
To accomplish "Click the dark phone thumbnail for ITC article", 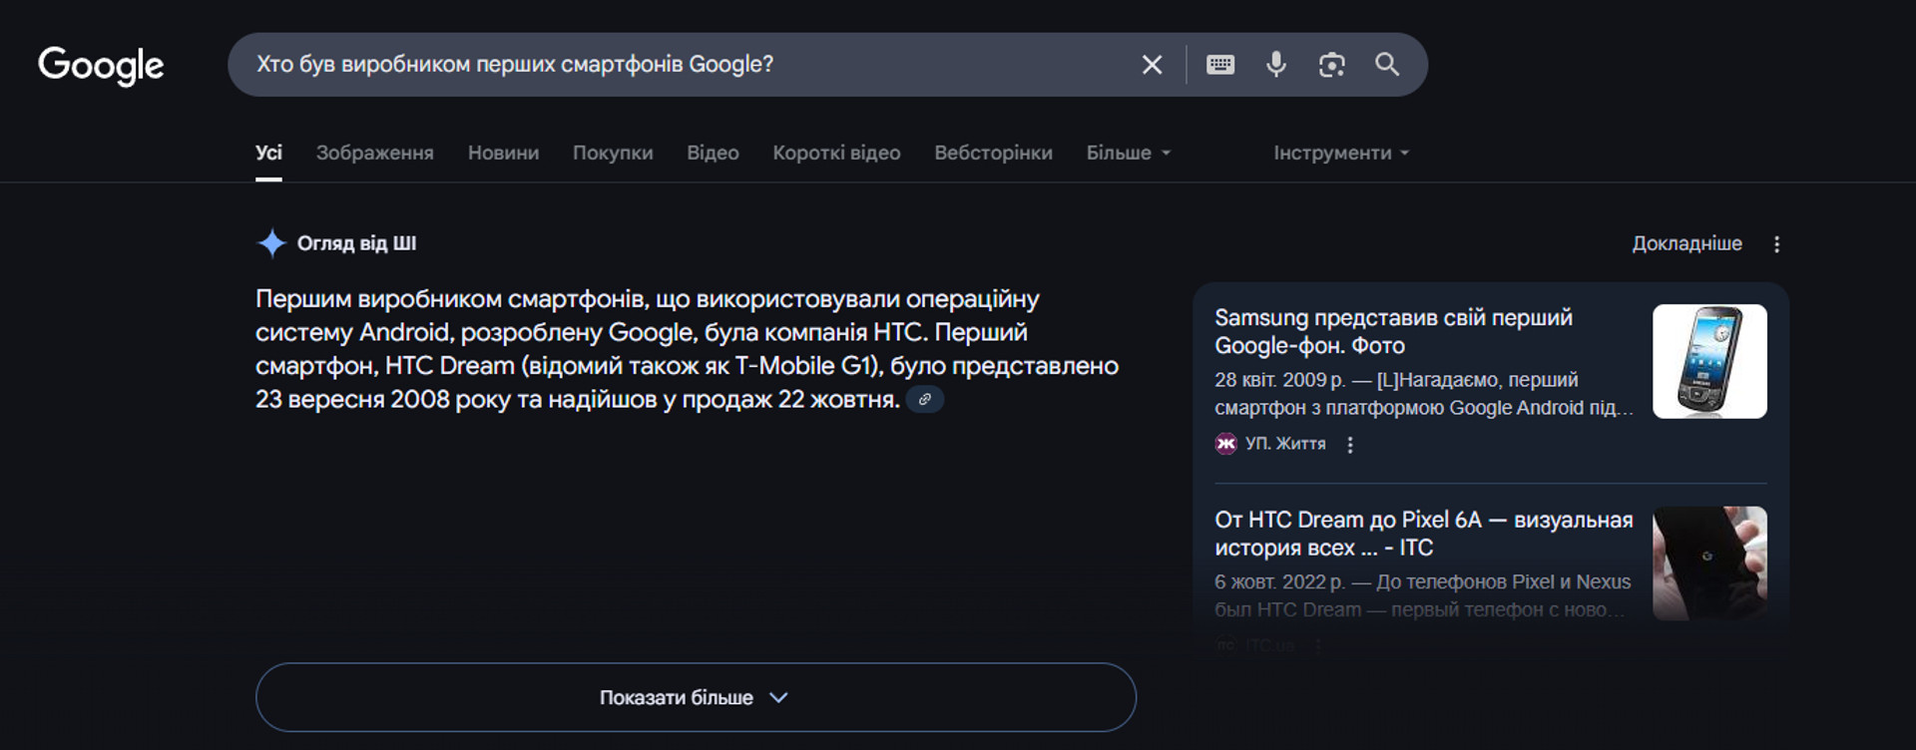I will [x=1709, y=563].
